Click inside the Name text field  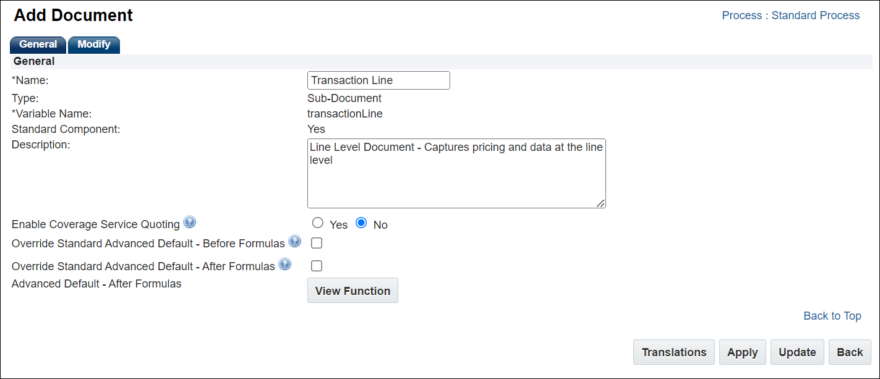(378, 80)
